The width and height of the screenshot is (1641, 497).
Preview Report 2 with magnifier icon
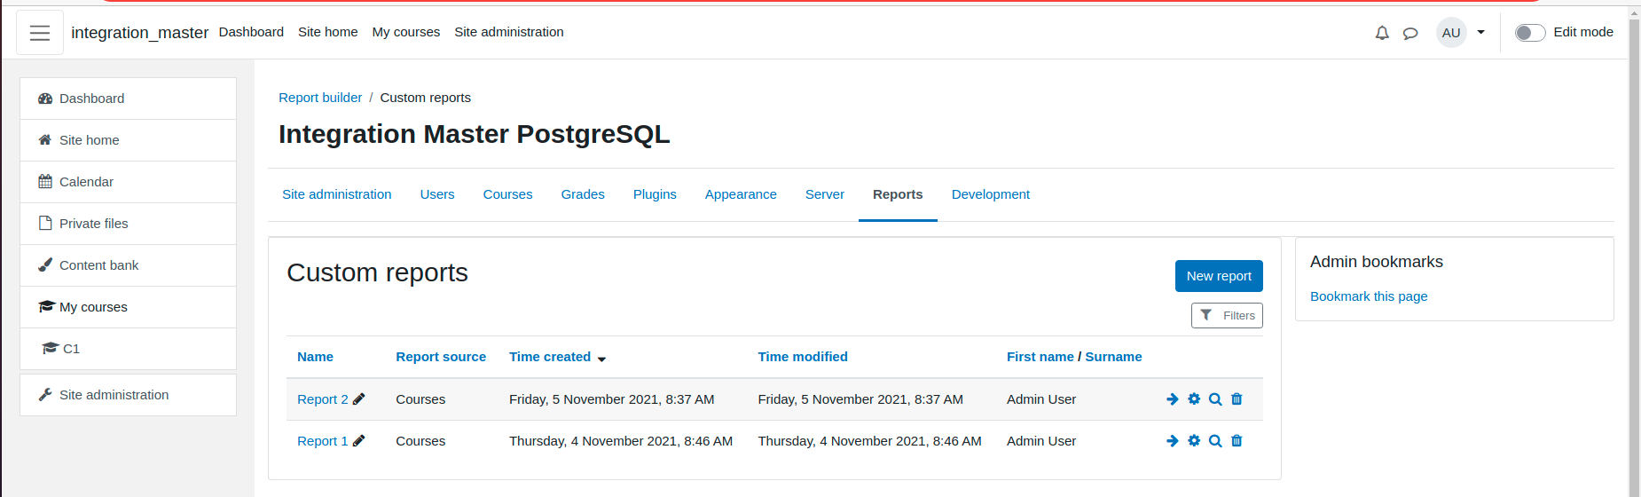pos(1215,399)
